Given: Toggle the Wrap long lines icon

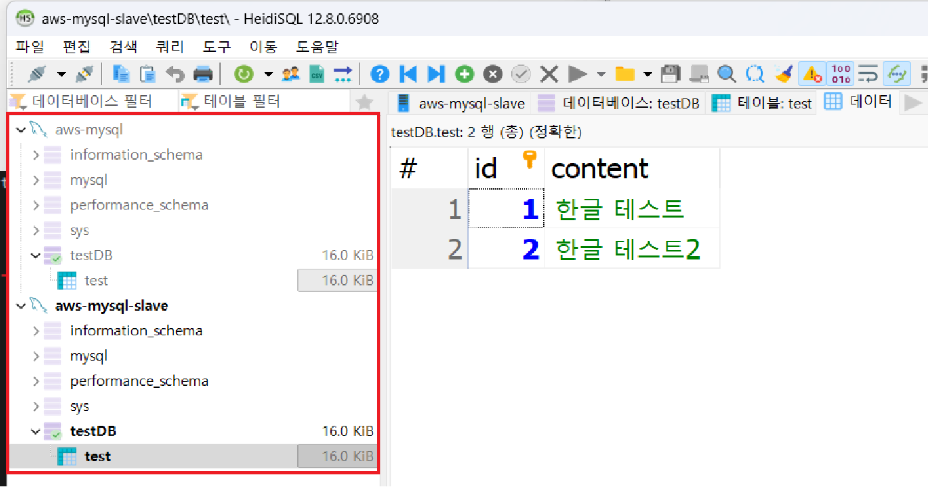Looking at the screenshot, I should [868, 73].
